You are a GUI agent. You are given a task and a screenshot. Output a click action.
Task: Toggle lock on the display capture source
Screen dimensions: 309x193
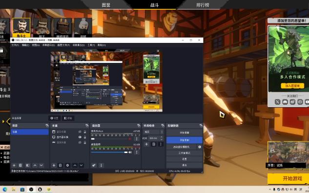(85, 137)
